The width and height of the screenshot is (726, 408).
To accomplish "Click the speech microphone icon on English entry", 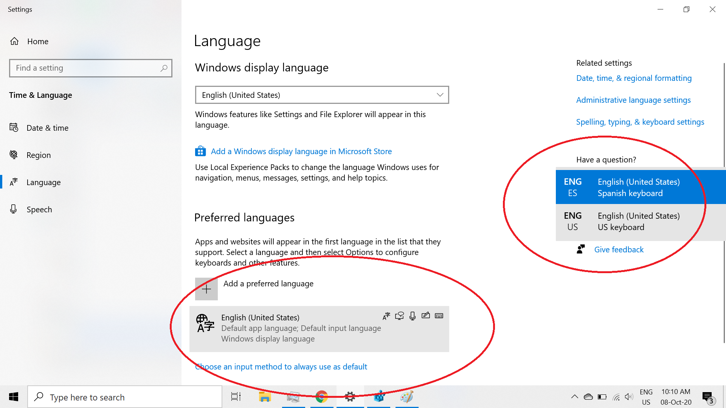I will click(413, 316).
